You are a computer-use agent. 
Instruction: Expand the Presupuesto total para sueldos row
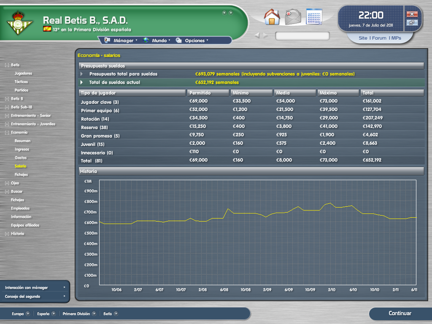(x=81, y=74)
